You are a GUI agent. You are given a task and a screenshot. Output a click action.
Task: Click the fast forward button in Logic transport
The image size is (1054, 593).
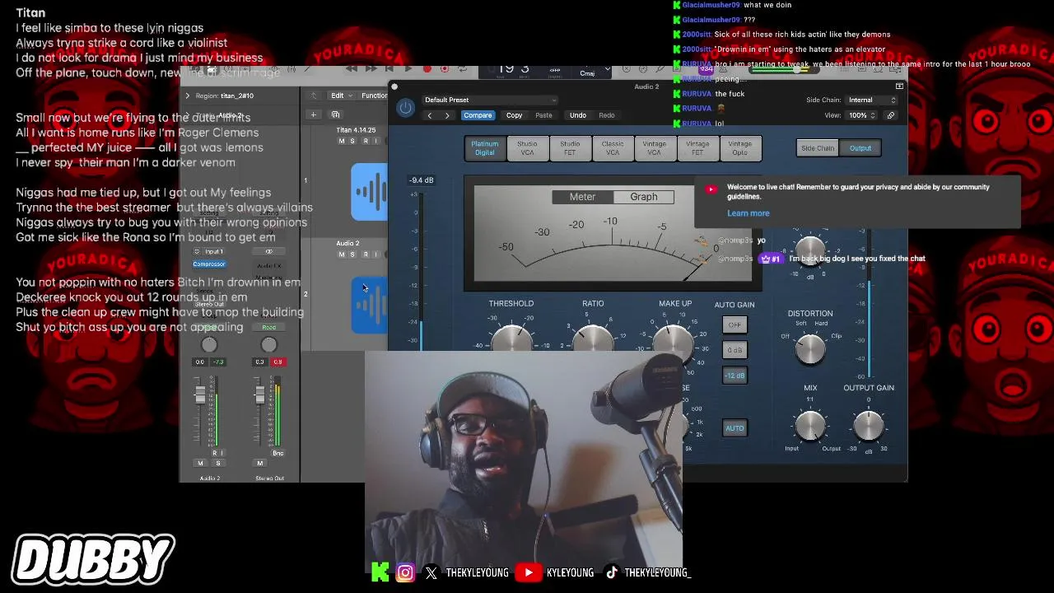[371, 69]
